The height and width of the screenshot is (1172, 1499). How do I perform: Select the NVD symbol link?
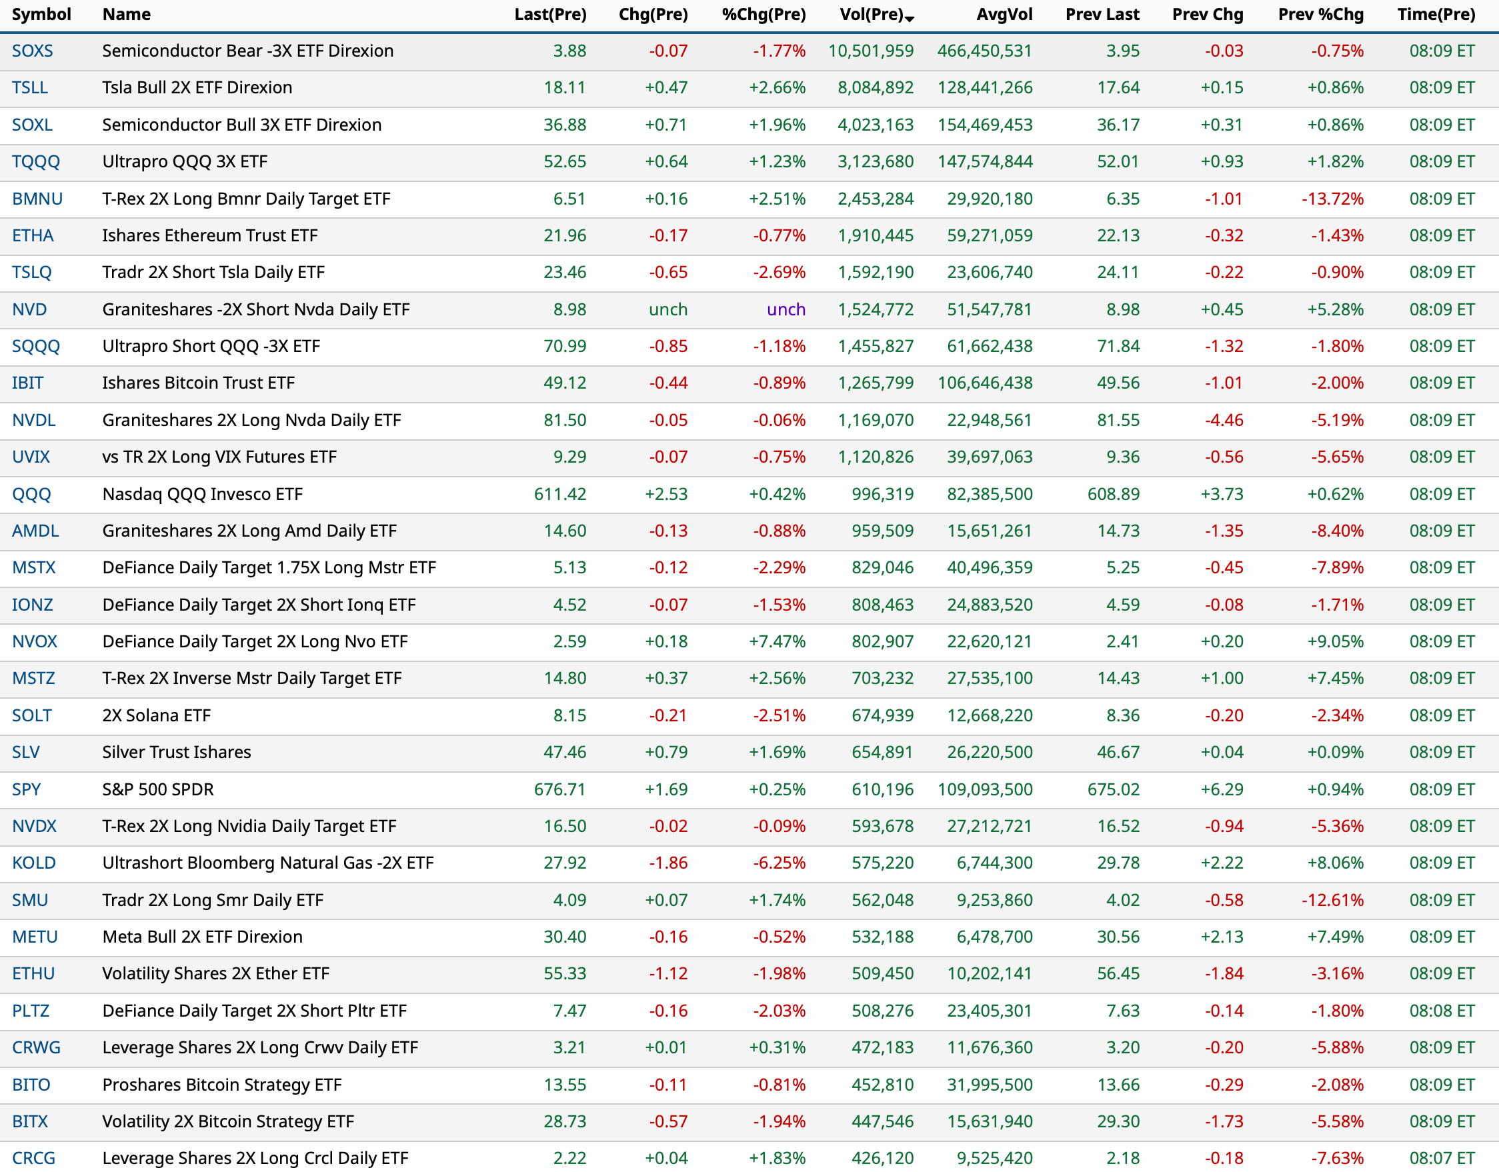(29, 309)
